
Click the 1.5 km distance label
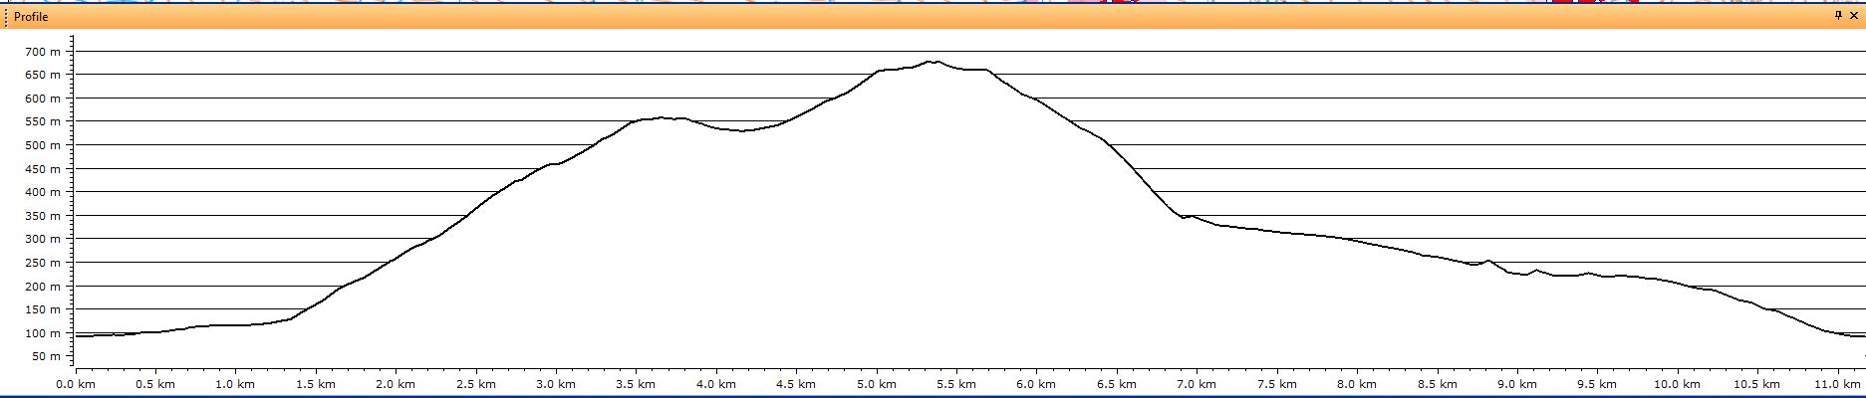pyautogui.click(x=316, y=384)
